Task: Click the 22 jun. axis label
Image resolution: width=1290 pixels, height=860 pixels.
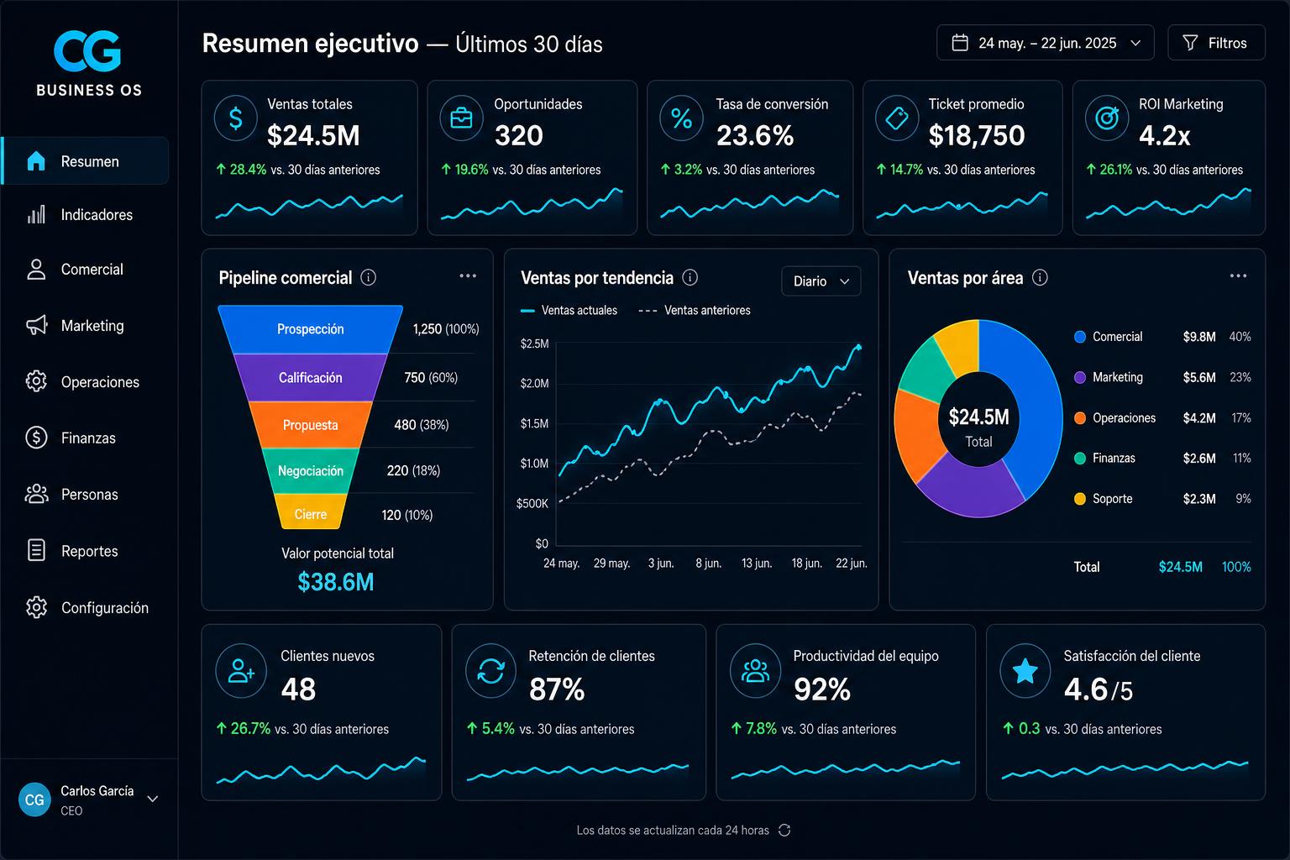Action: tap(852, 563)
